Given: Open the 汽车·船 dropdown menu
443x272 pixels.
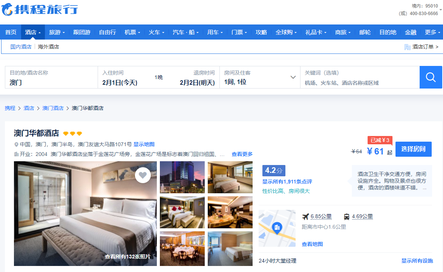Looking at the screenshot, I should click(185, 32).
